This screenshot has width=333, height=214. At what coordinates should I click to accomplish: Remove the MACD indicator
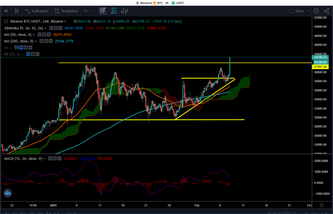pyautogui.click(x=59, y=158)
